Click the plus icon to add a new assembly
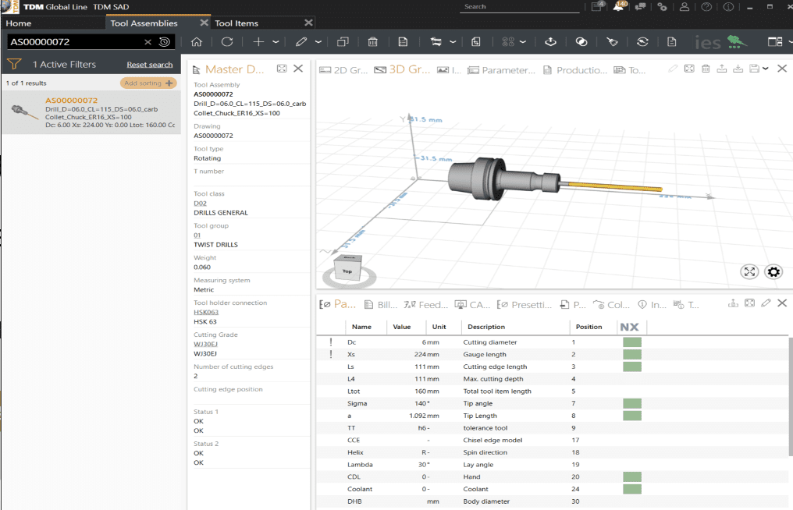The height and width of the screenshot is (510, 793). coord(258,42)
